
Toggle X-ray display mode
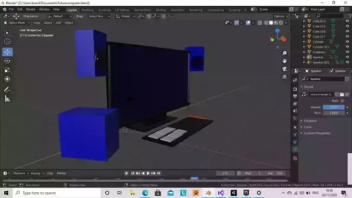point(260,23)
